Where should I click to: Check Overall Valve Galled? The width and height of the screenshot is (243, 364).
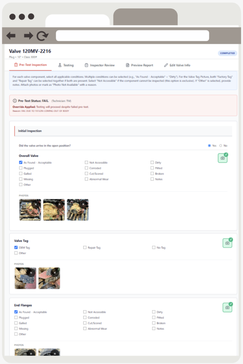pos(21,174)
